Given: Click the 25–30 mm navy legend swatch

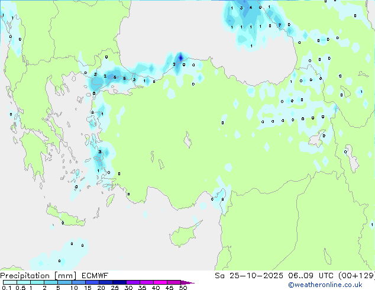Looking at the screenshot, I should pos(119,282).
